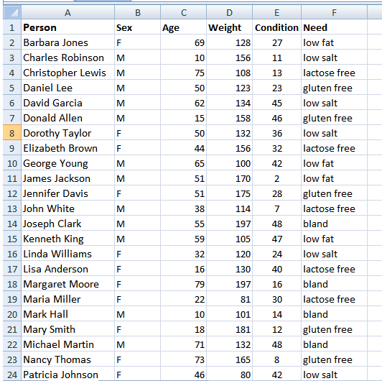Select the 'Daniel Lee' cell
This screenshot has height=381, width=382.
pos(67,88)
